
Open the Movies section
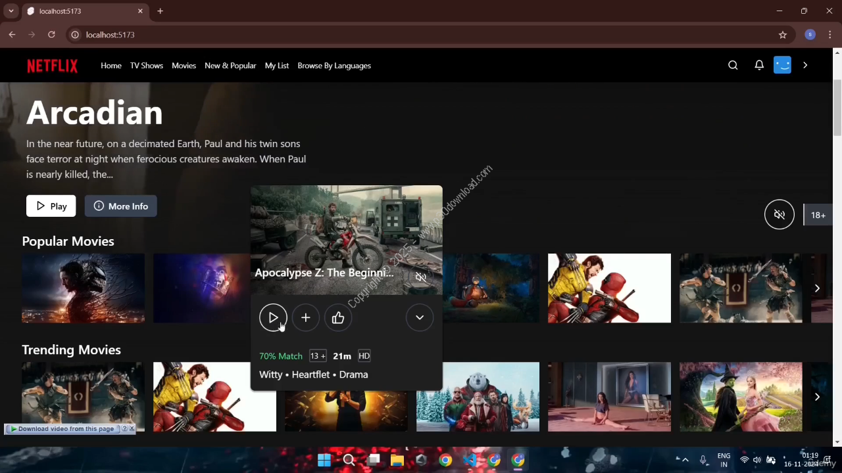[184, 66]
